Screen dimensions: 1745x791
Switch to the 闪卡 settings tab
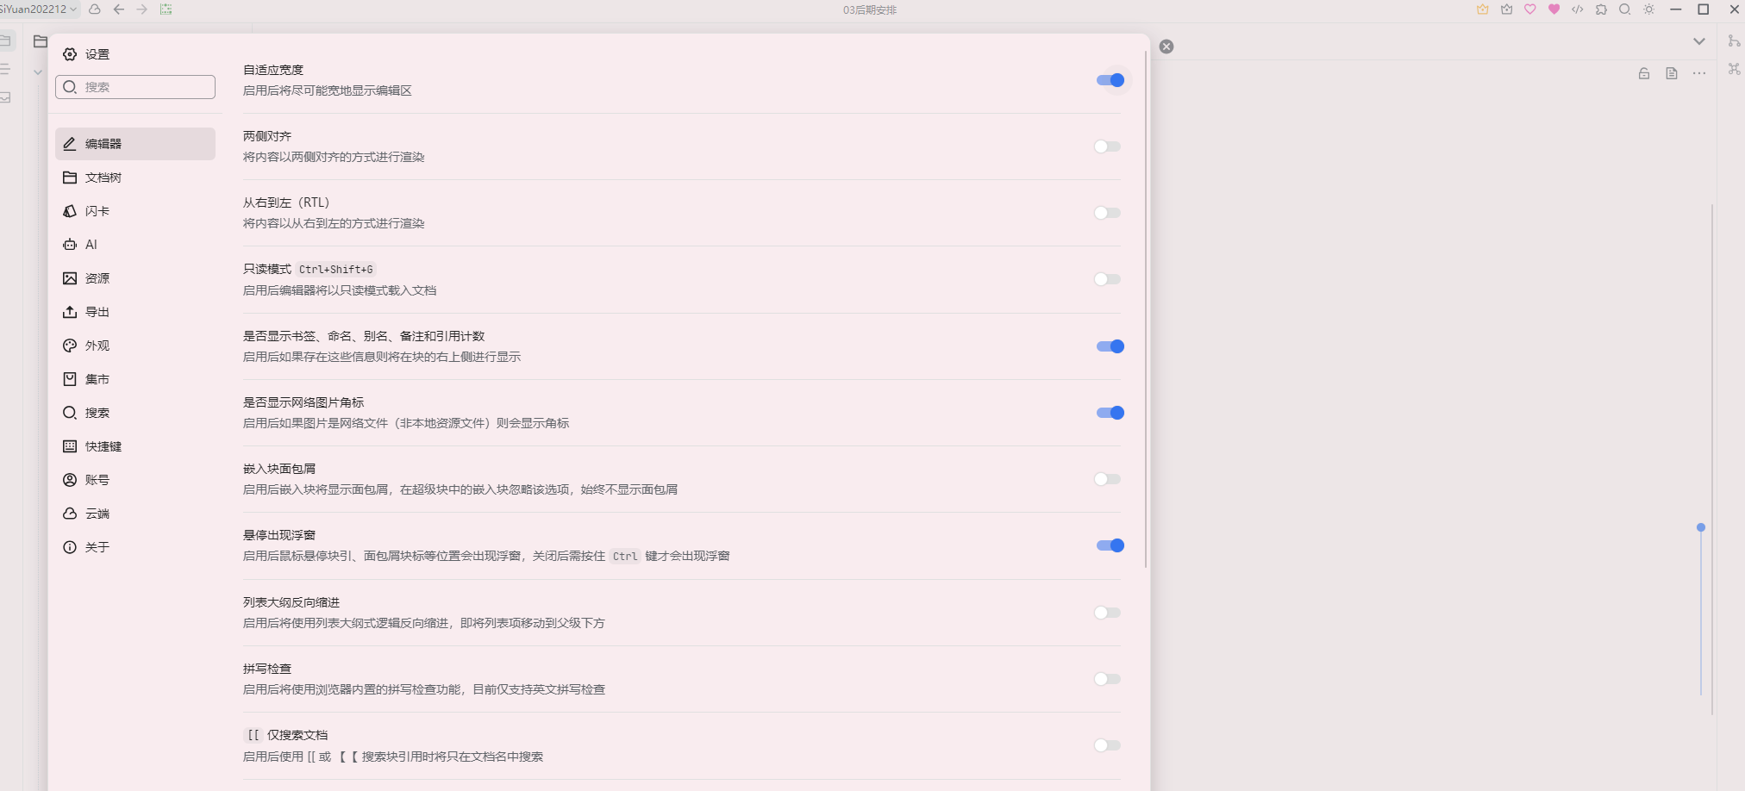[x=135, y=211]
